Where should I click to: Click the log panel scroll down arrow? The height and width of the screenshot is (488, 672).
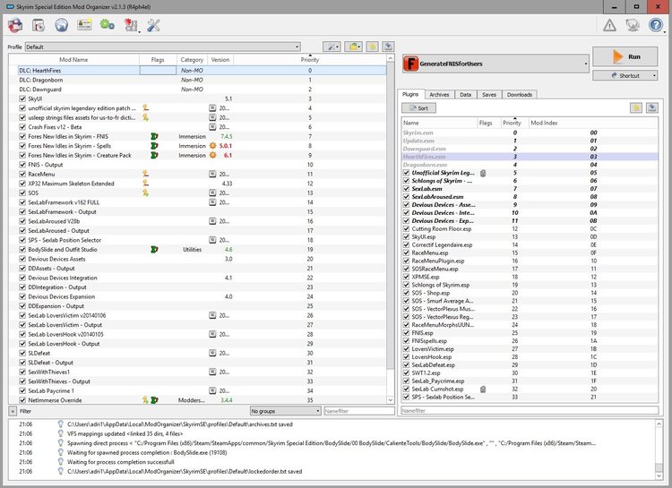pyautogui.click(x=659, y=475)
